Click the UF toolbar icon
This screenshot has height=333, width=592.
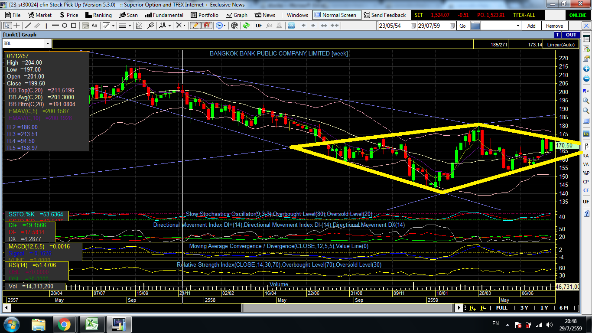point(259,26)
